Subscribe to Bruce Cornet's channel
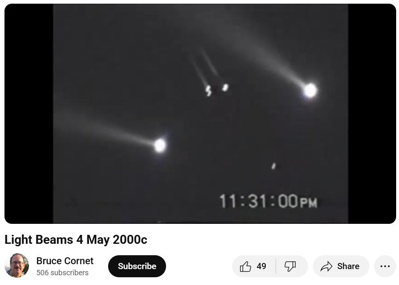 pyautogui.click(x=137, y=266)
